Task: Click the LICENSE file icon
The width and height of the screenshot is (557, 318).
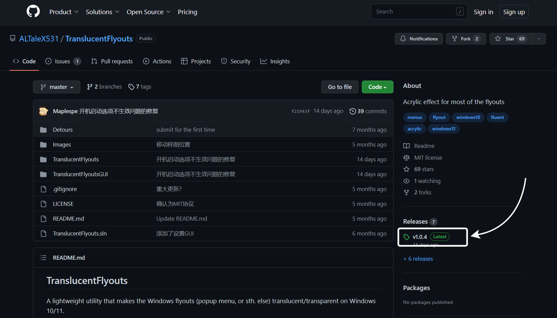Action: (44, 204)
